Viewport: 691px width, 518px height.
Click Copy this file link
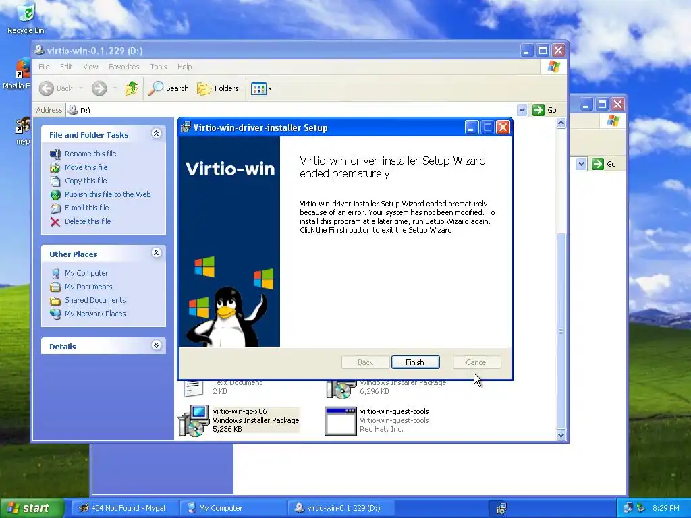(86, 181)
